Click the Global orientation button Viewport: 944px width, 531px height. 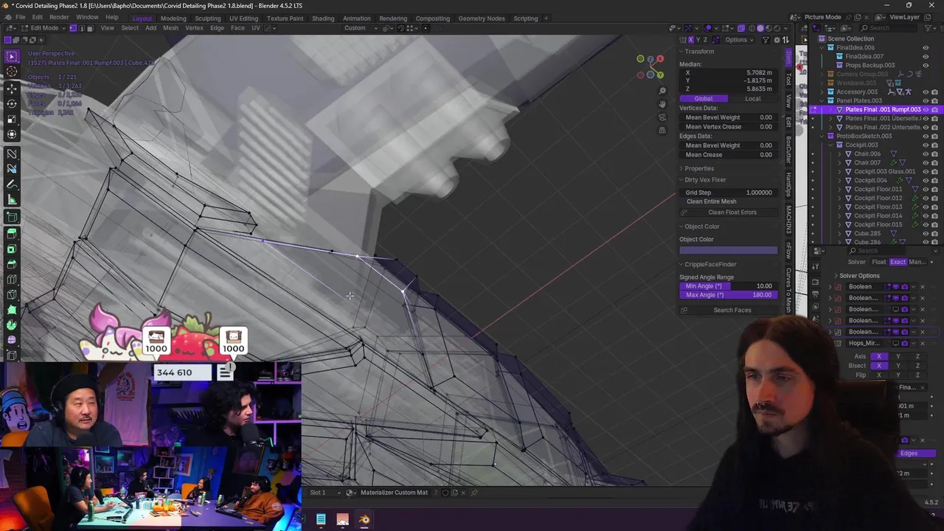703,99
